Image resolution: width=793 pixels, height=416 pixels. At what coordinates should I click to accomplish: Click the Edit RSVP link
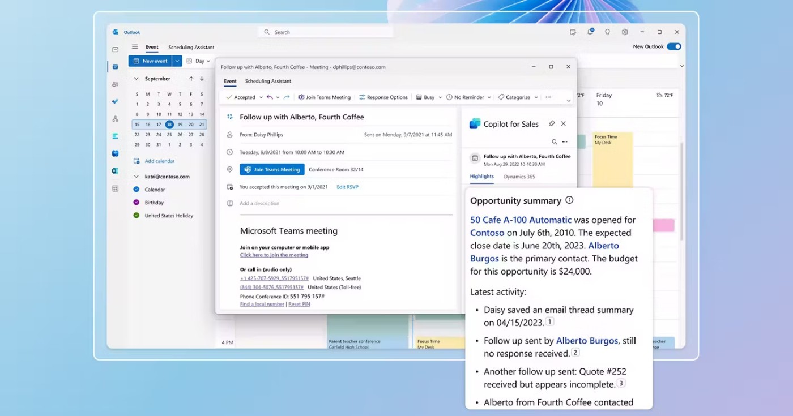(x=347, y=187)
